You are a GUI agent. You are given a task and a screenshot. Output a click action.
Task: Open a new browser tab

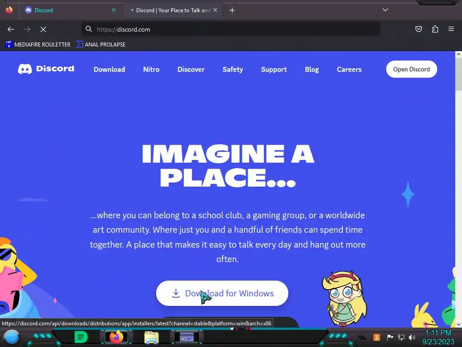[232, 10]
